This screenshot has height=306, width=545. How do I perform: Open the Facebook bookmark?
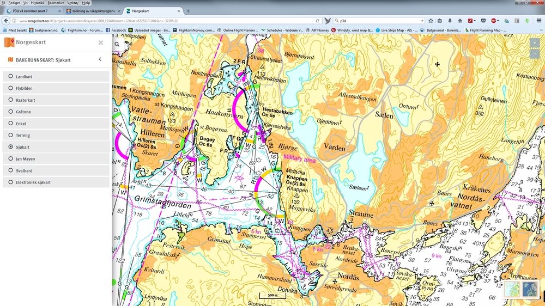pos(116,30)
